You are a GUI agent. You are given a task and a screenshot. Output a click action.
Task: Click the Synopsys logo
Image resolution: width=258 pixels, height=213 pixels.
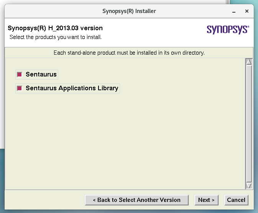[x=228, y=30]
